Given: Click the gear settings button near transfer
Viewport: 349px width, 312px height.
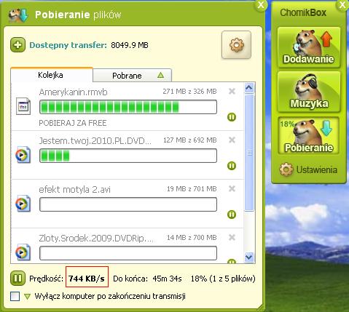Looking at the screenshot, I should point(236,45).
